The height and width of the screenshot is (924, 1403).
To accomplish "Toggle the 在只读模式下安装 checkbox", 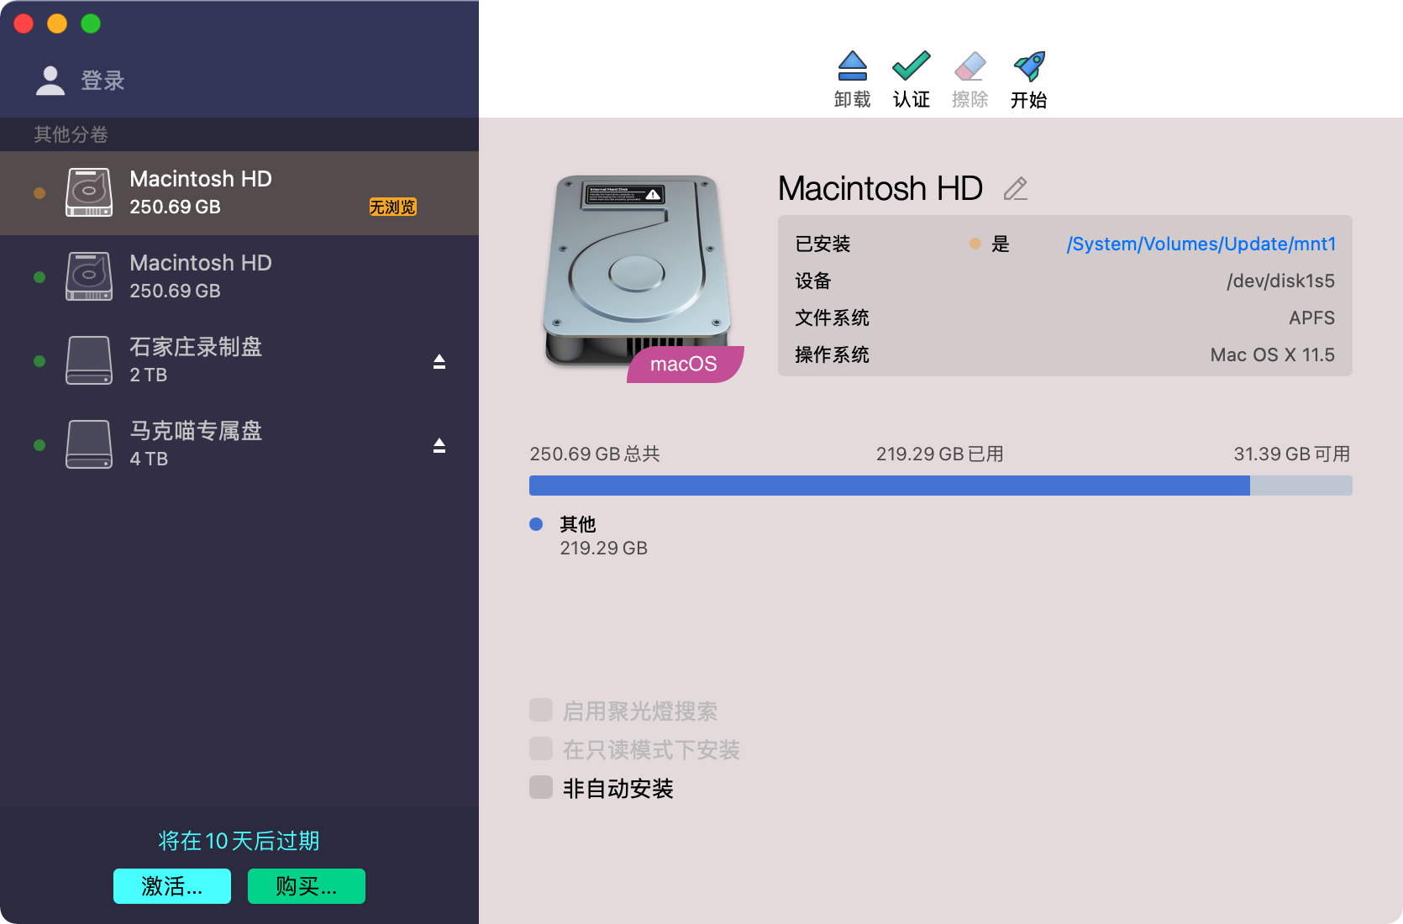I will [541, 748].
